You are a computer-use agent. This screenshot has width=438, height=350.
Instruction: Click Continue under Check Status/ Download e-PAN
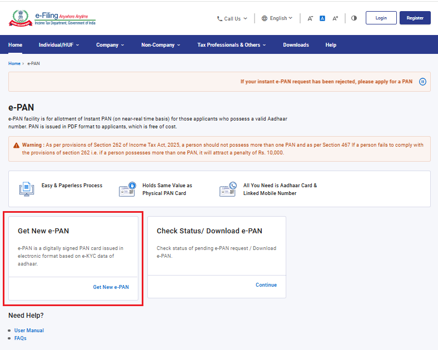click(266, 285)
